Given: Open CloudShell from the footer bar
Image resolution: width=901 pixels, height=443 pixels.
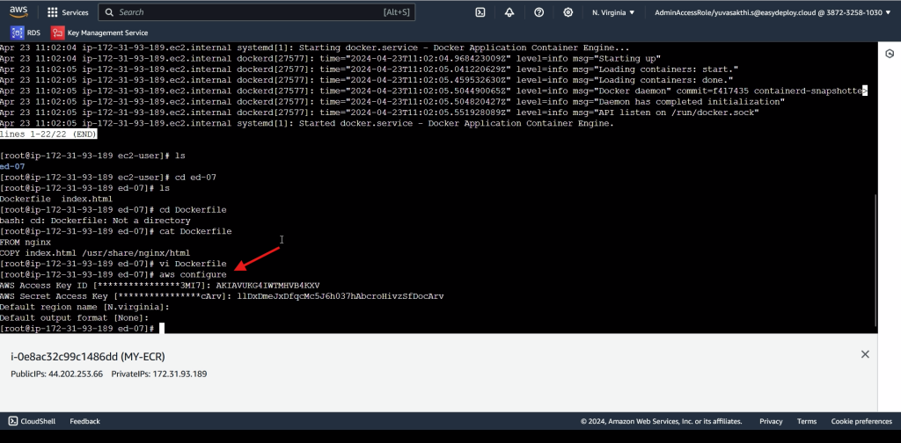Looking at the screenshot, I should coord(33,422).
